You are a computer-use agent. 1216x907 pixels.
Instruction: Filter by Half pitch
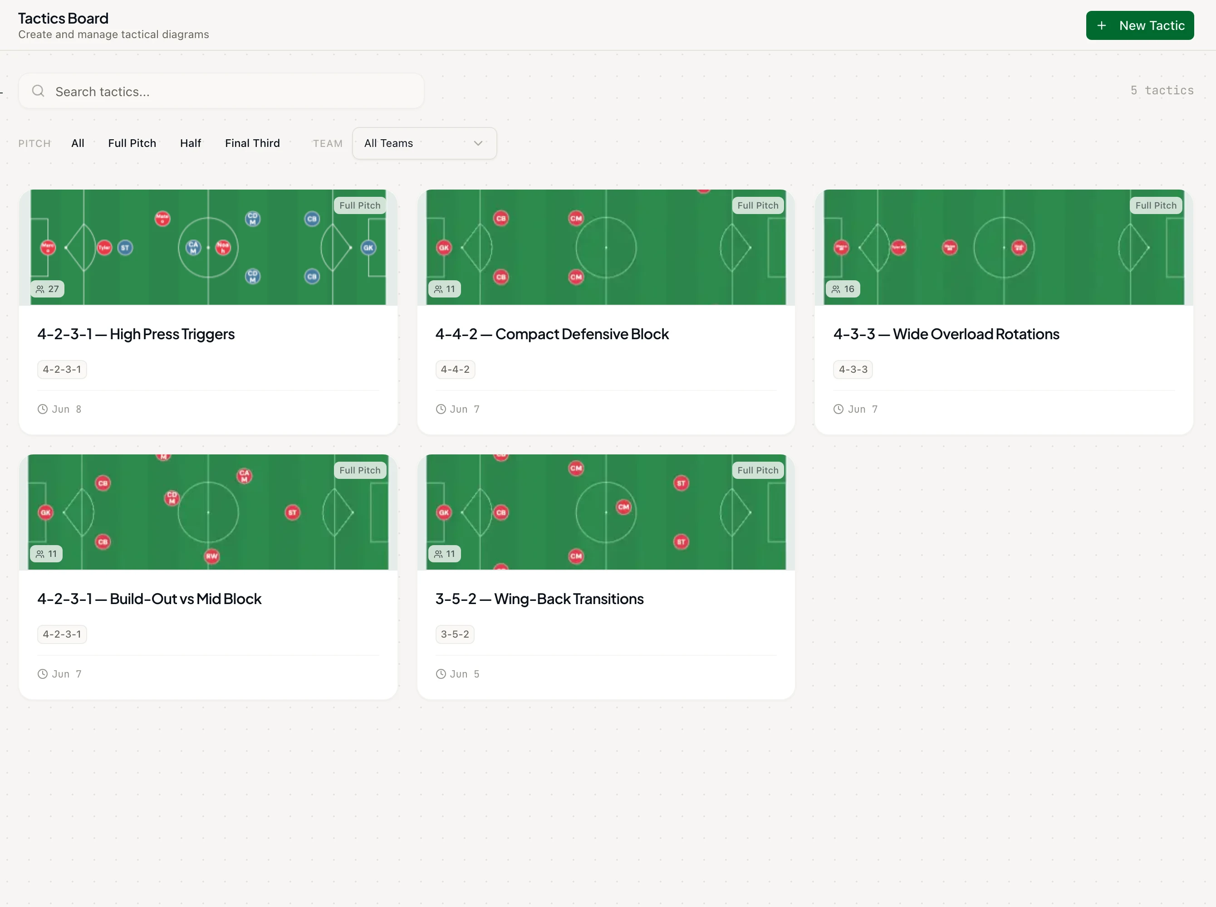coord(191,143)
